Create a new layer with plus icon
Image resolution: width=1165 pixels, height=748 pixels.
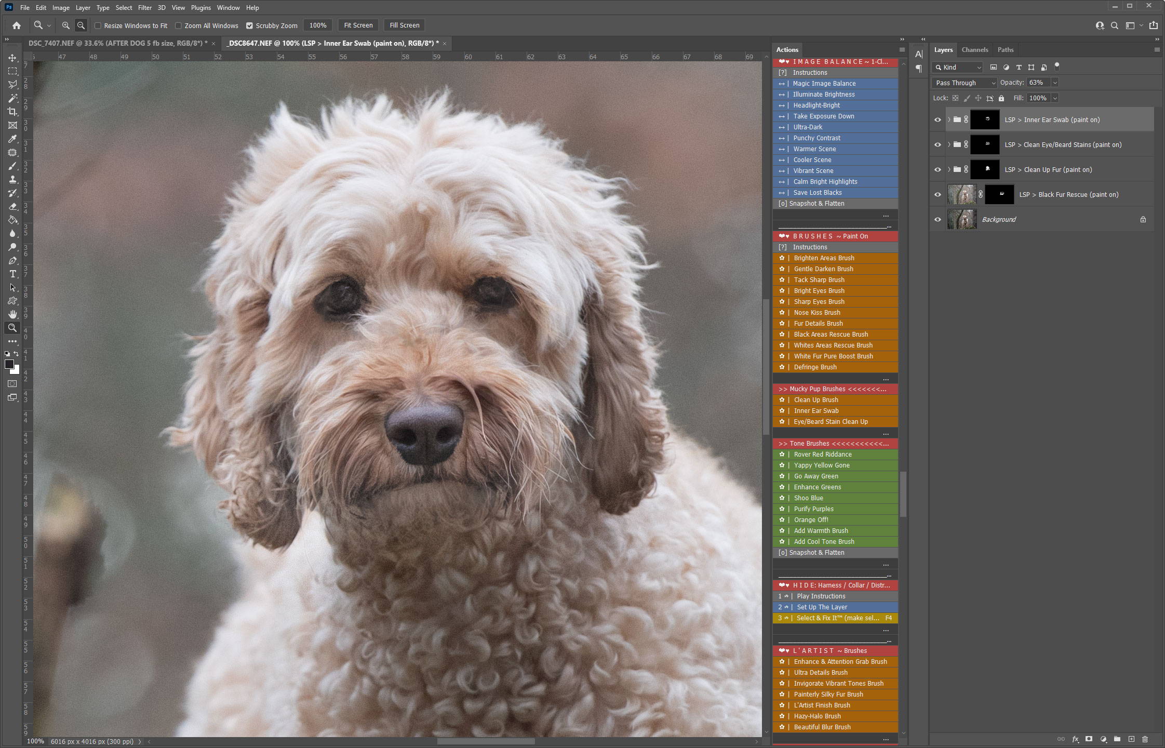(x=1131, y=739)
